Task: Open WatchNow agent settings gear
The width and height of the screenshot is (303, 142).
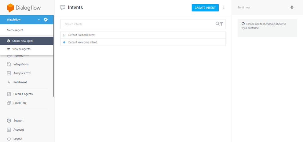Action: 46,20
